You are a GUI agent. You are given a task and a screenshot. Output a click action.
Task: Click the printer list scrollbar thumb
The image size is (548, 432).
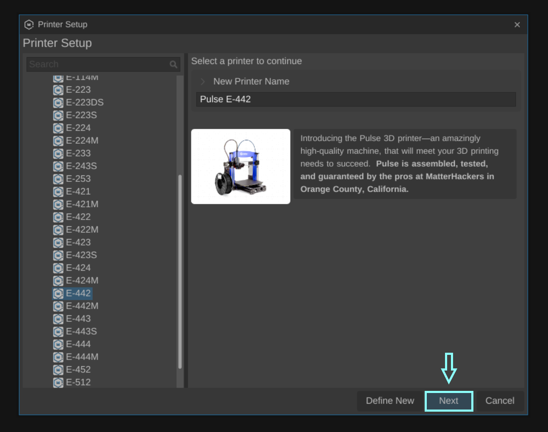point(180,271)
